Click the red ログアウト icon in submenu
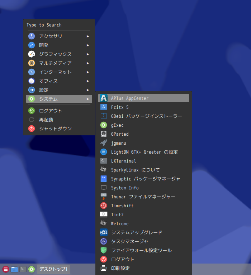This screenshot has height=275, width=251. pyautogui.click(x=104, y=259)
